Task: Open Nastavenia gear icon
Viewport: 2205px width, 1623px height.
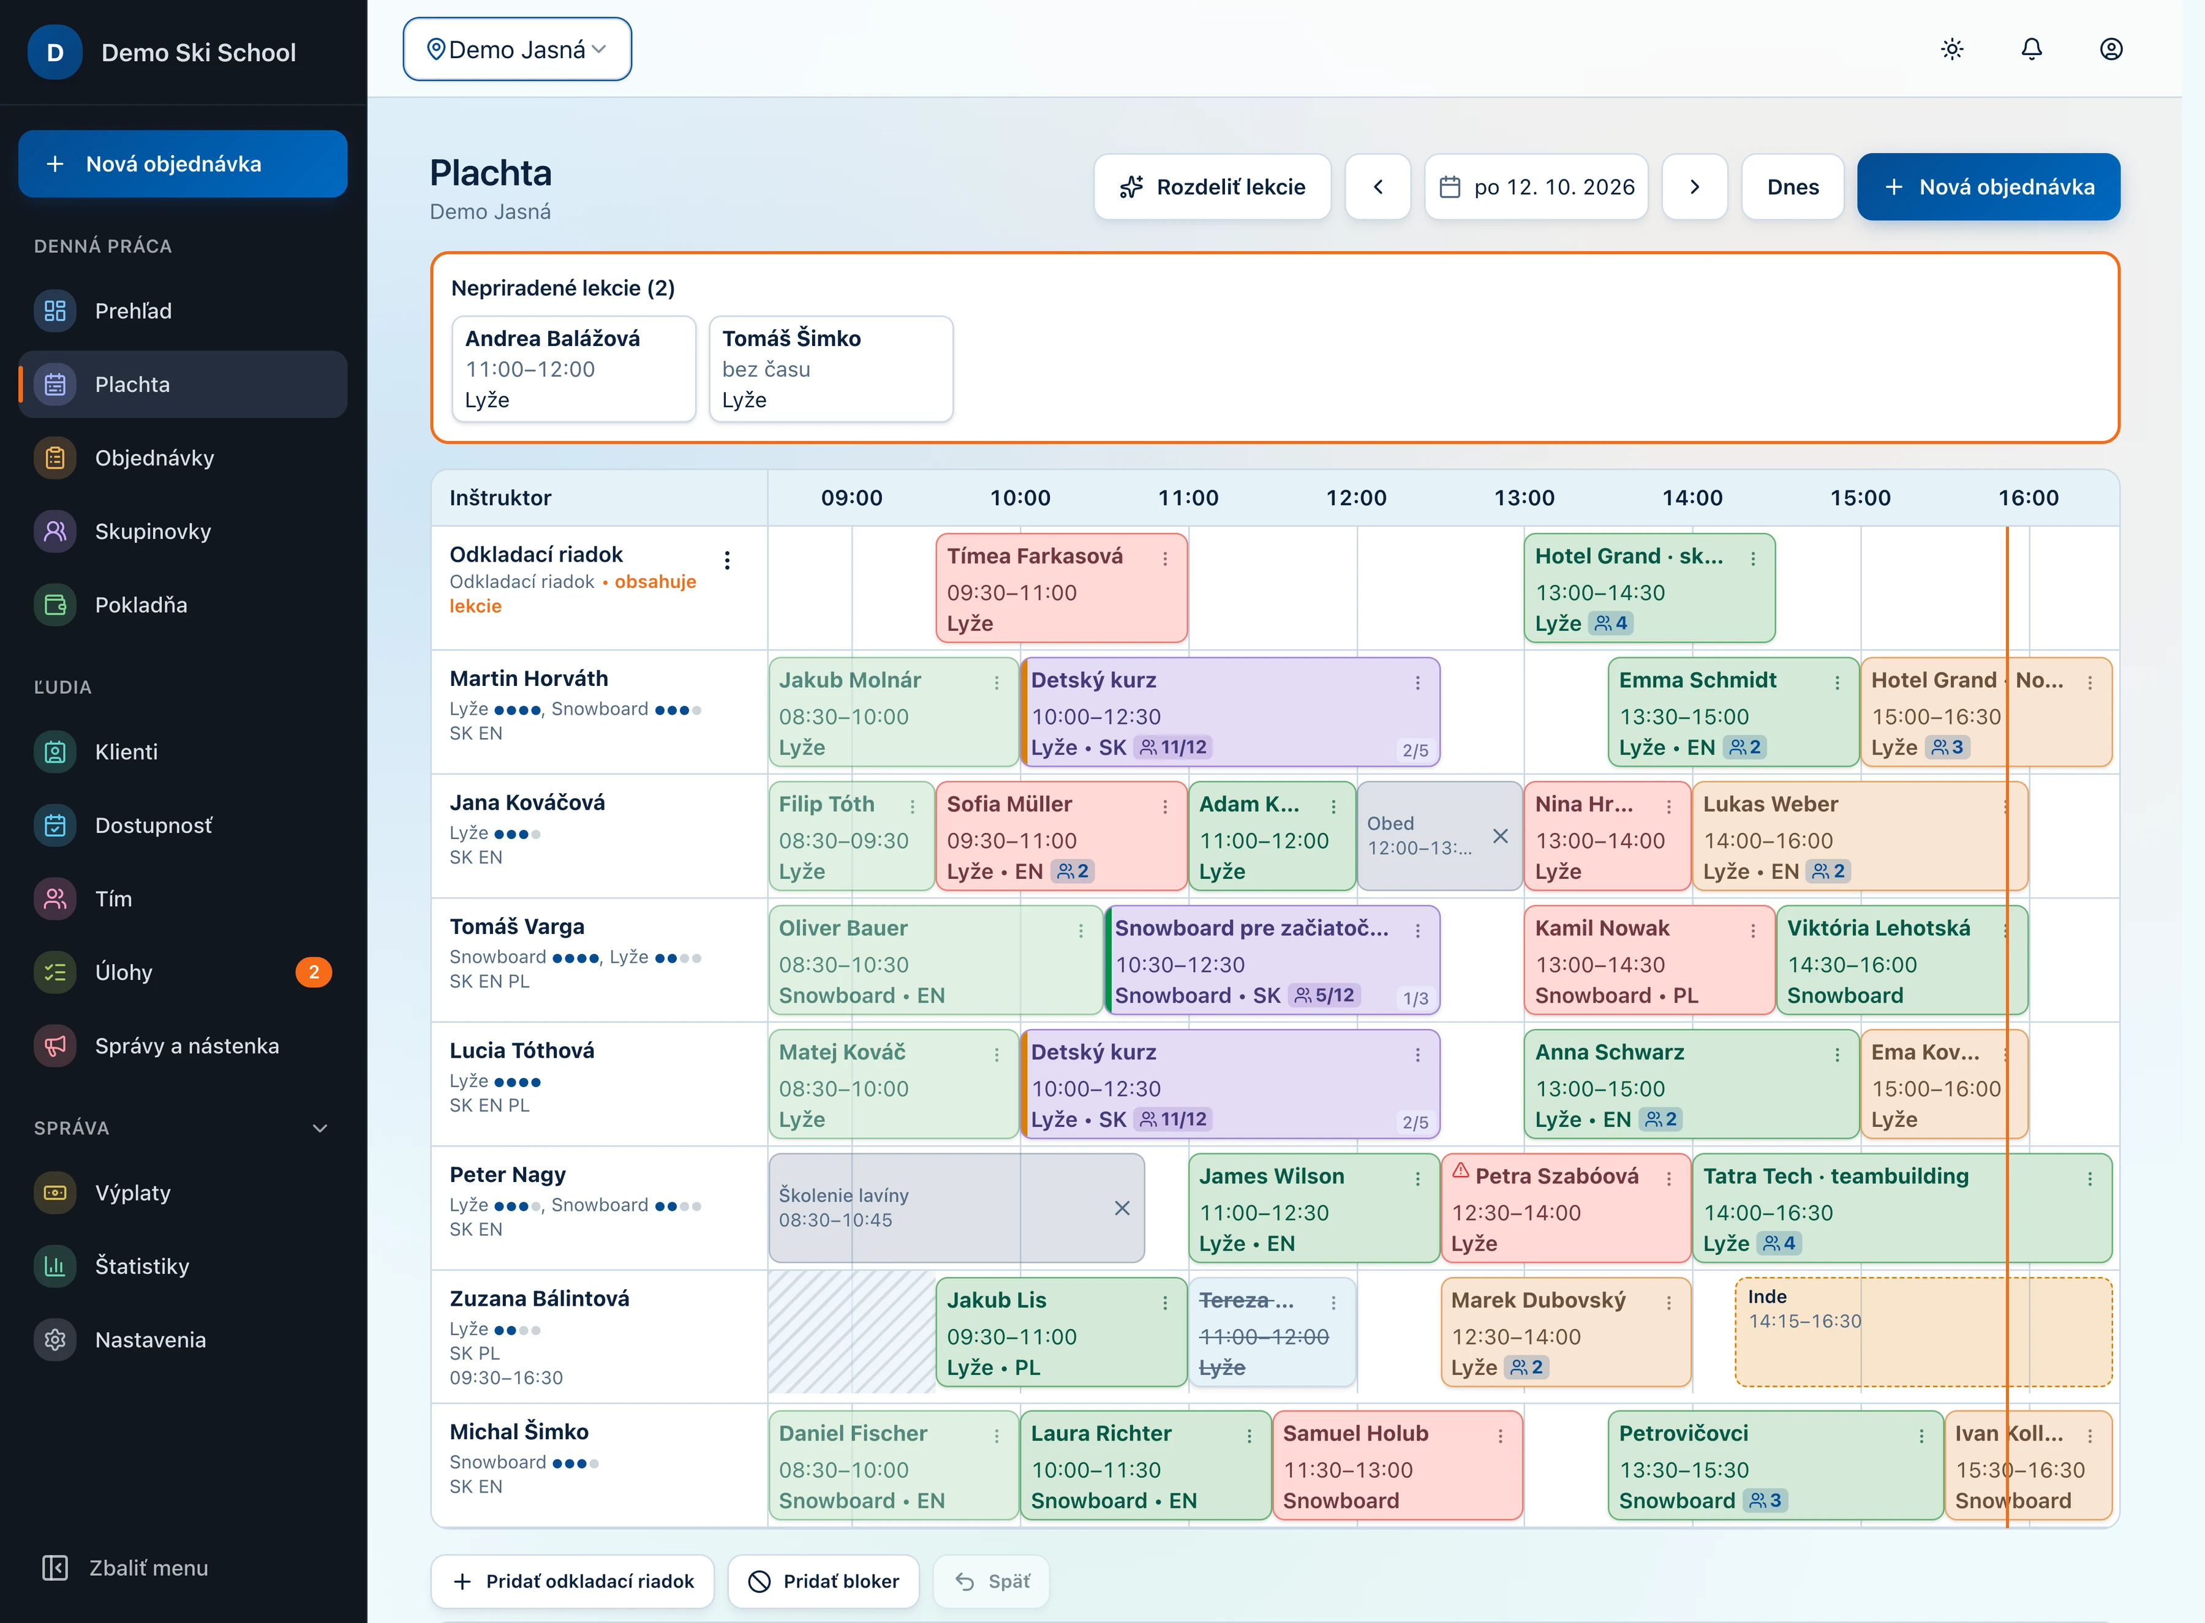Action: pyautogui.click(x=55, y=1340)
